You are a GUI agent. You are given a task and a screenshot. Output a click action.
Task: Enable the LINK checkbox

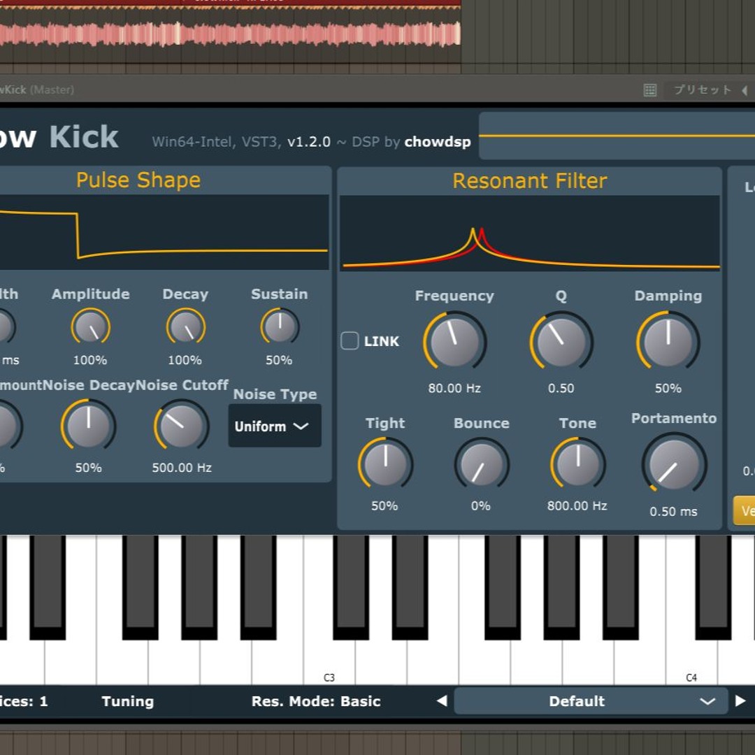[x=350, y=341]
